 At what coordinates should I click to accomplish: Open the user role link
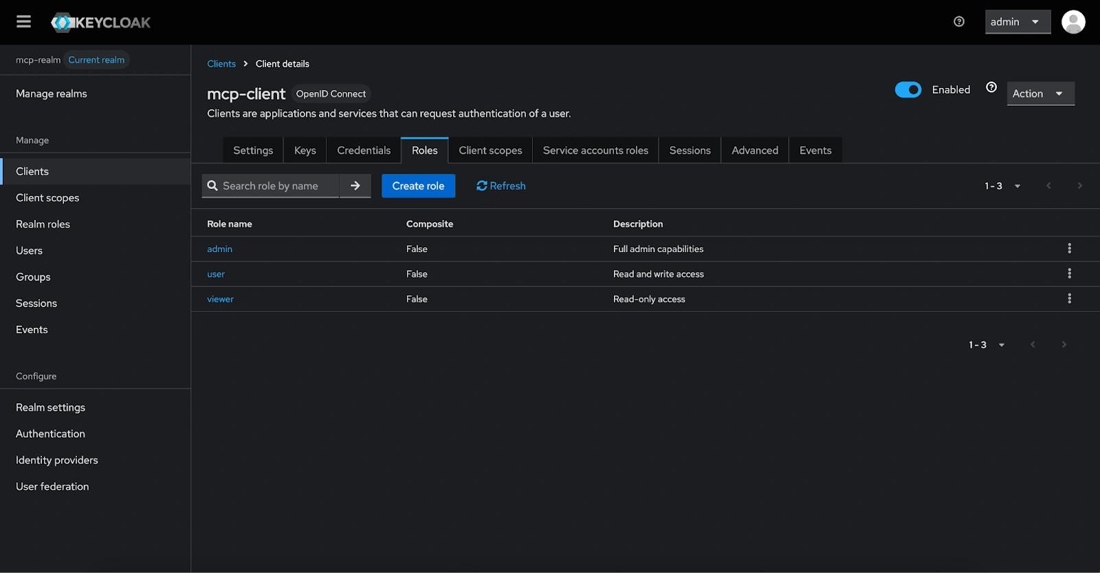(x=216, y=274)
